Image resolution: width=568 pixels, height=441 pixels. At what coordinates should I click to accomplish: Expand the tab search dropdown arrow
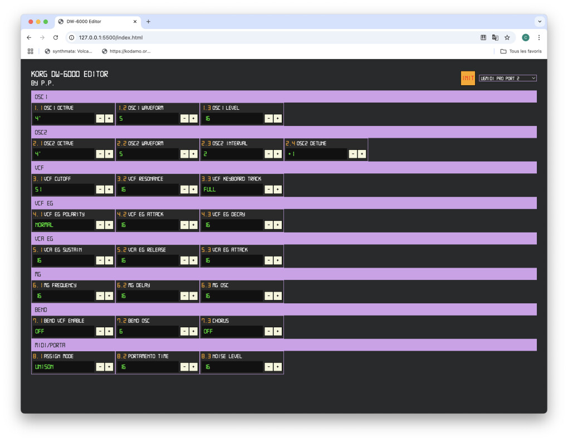click(x=540, y=21)
